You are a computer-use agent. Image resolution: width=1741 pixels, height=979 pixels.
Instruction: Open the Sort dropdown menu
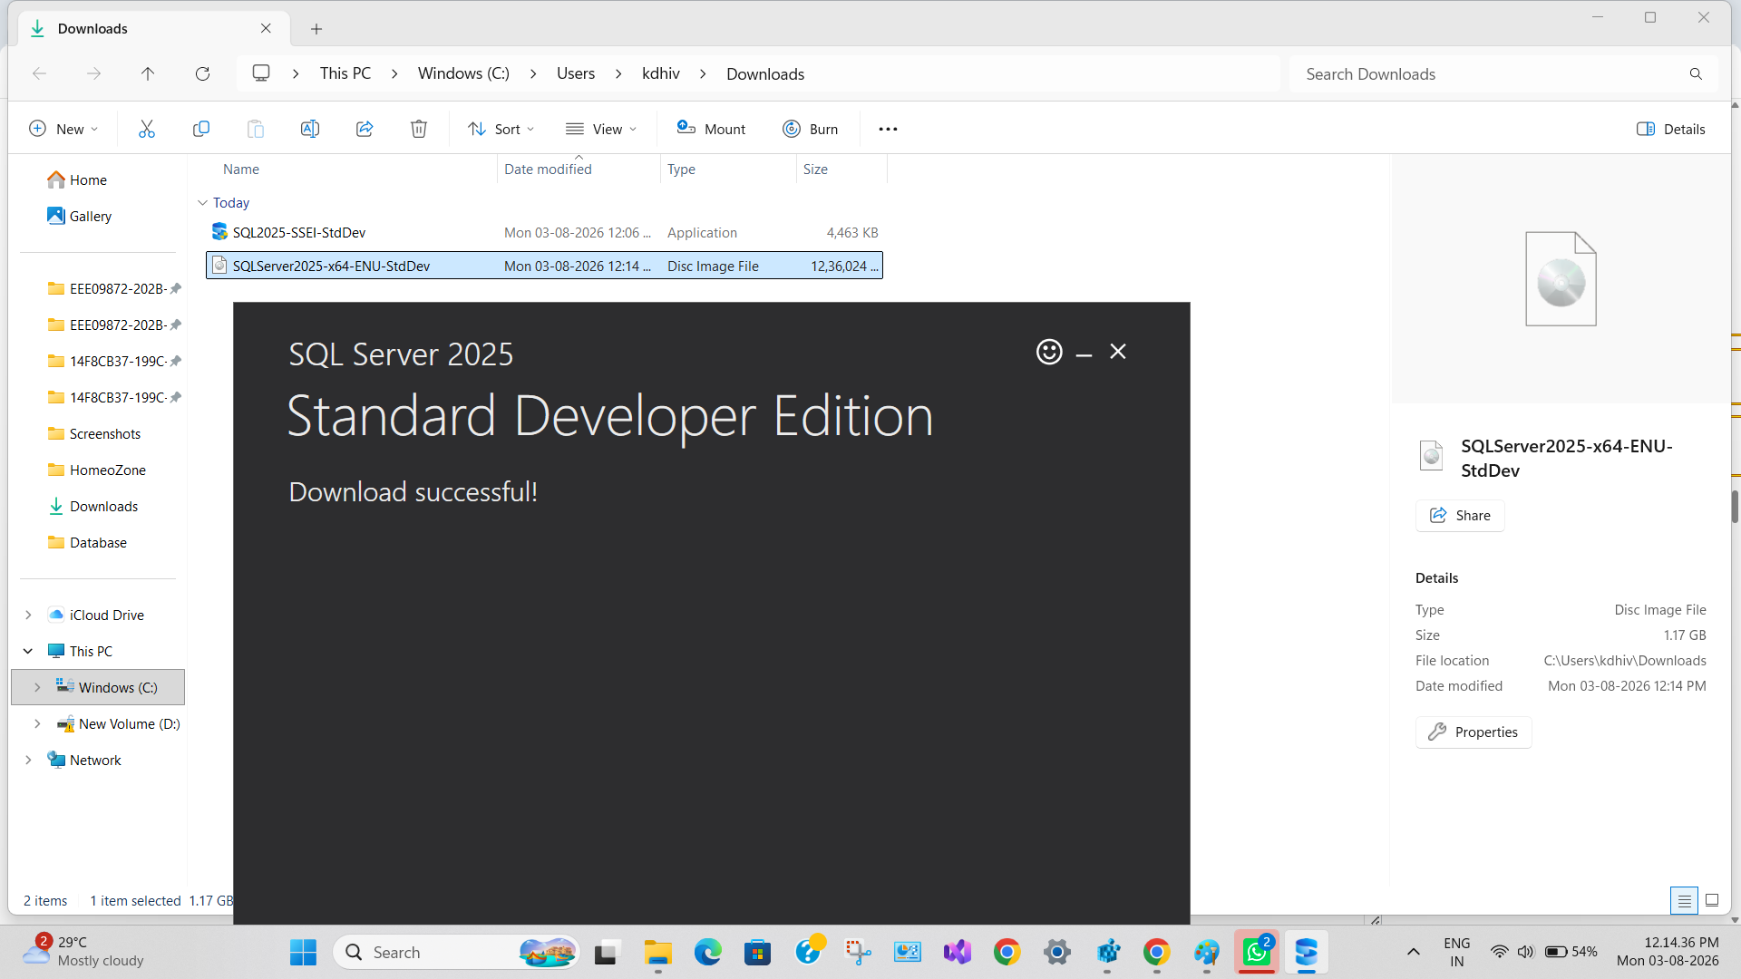point(501,129)
